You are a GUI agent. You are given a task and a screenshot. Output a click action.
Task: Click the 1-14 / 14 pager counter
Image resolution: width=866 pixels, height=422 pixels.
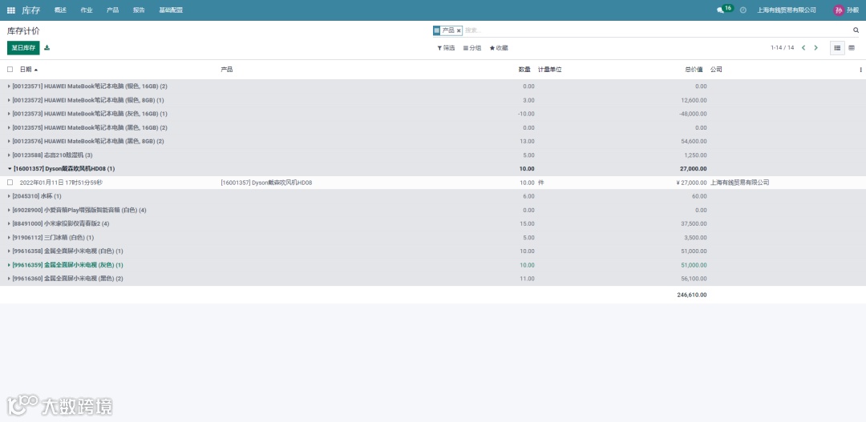pyautogui.click(x=782, y=48)
